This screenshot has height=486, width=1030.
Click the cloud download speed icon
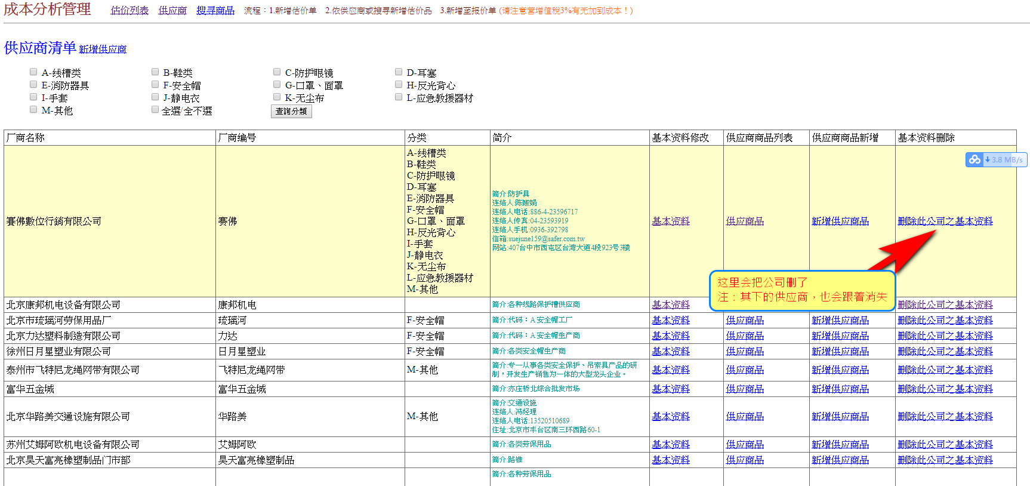(974, 159)
